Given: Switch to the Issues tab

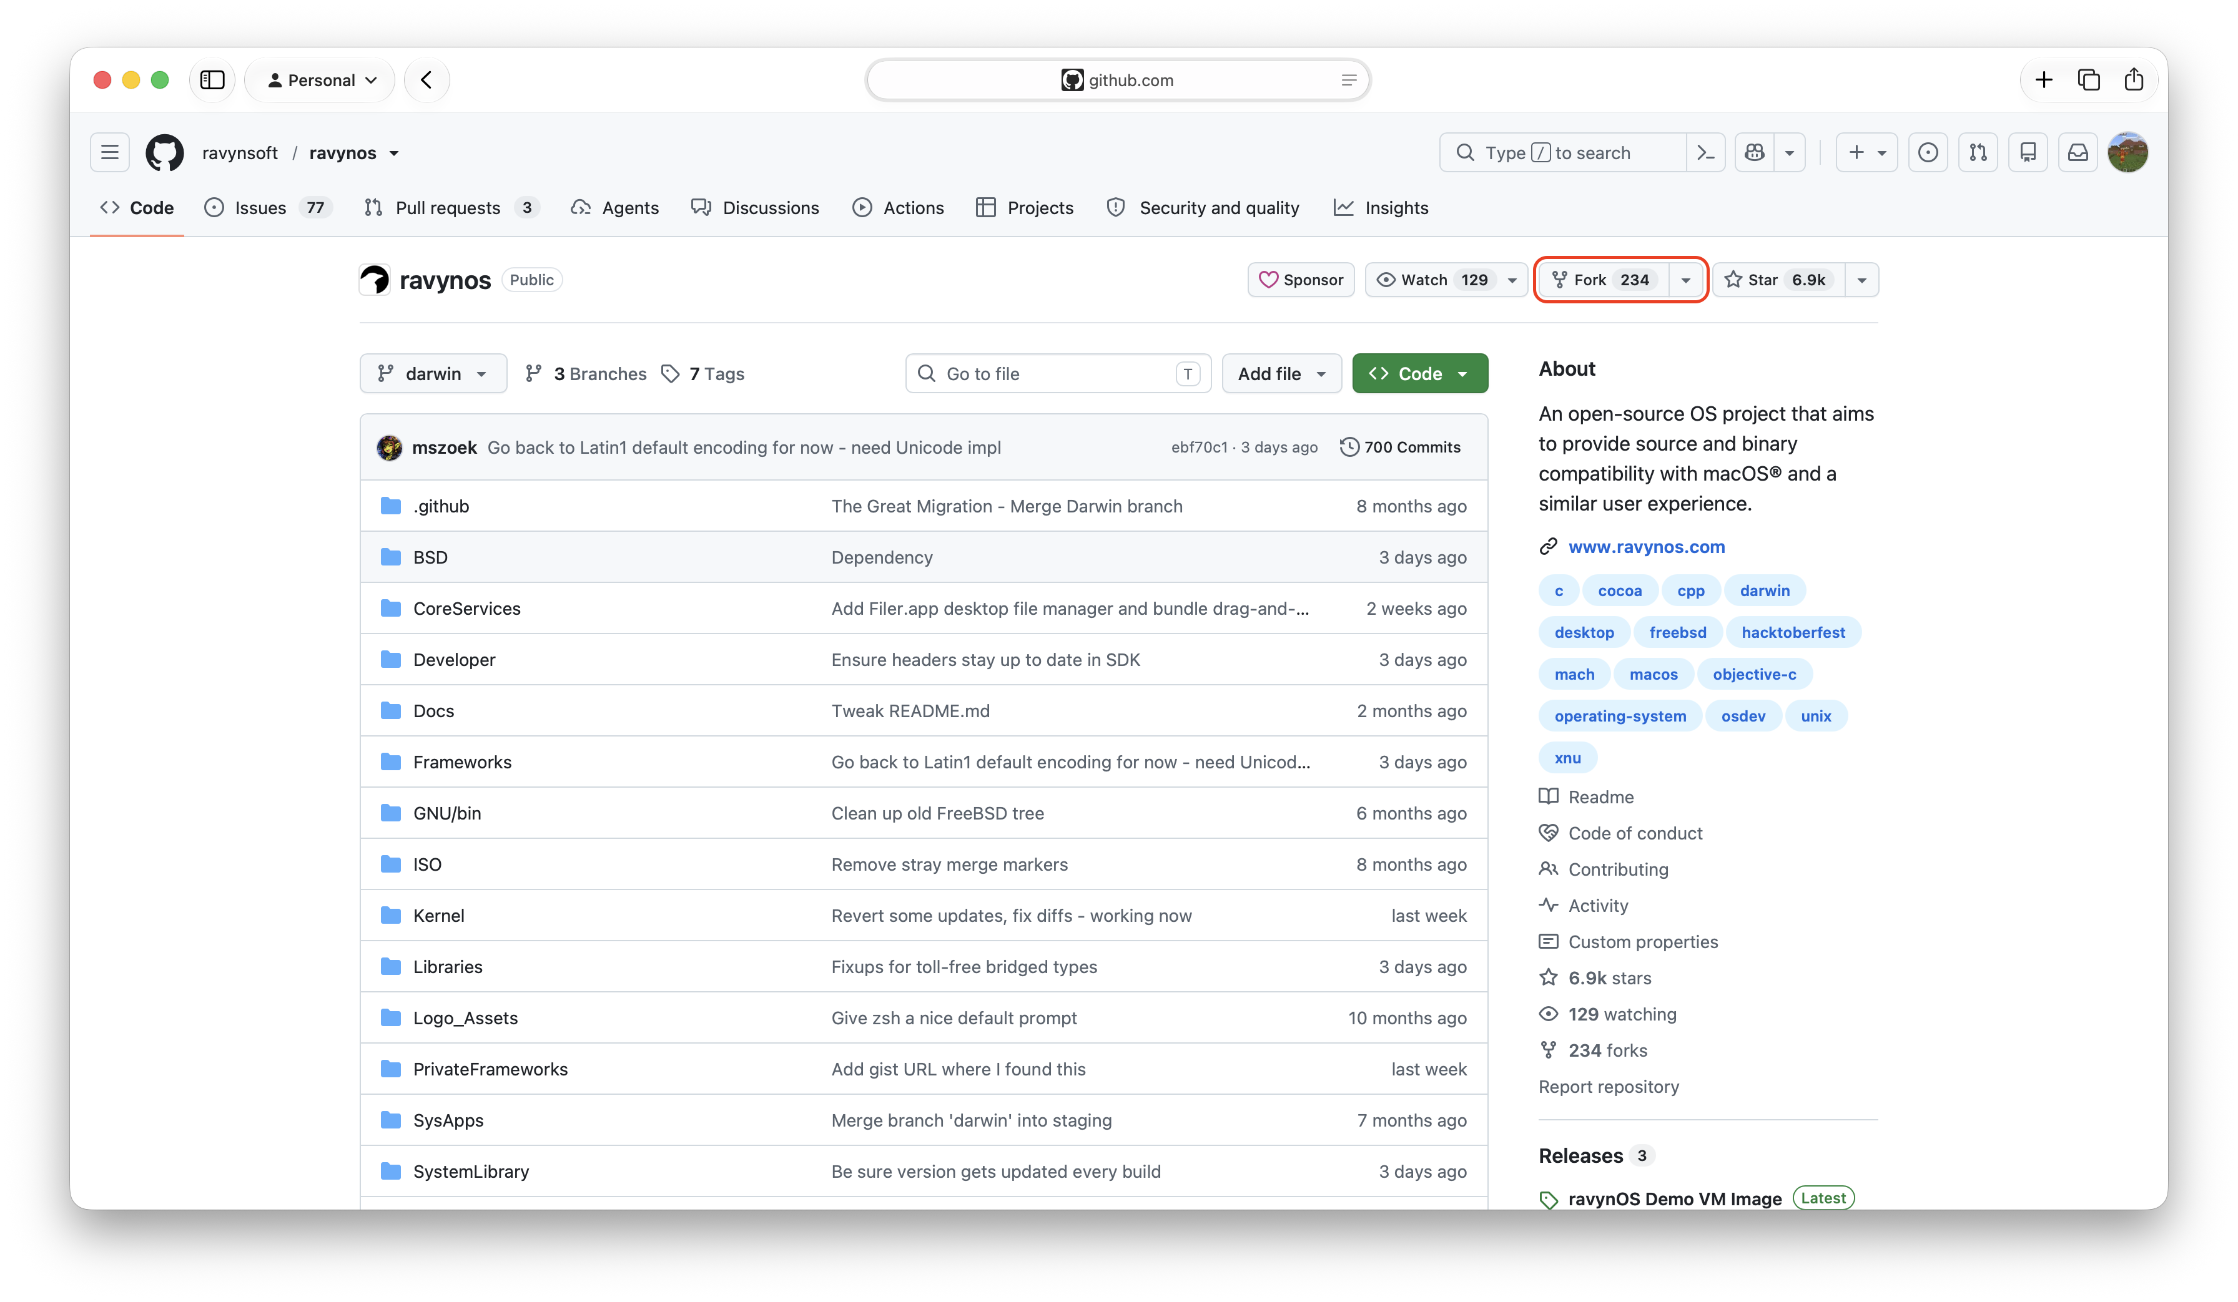Looking at the screenshot, I should (x=269, y=208).
